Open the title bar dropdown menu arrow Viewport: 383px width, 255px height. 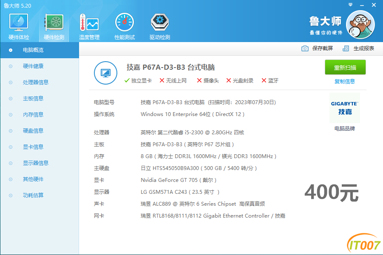(x=351, y=5)
